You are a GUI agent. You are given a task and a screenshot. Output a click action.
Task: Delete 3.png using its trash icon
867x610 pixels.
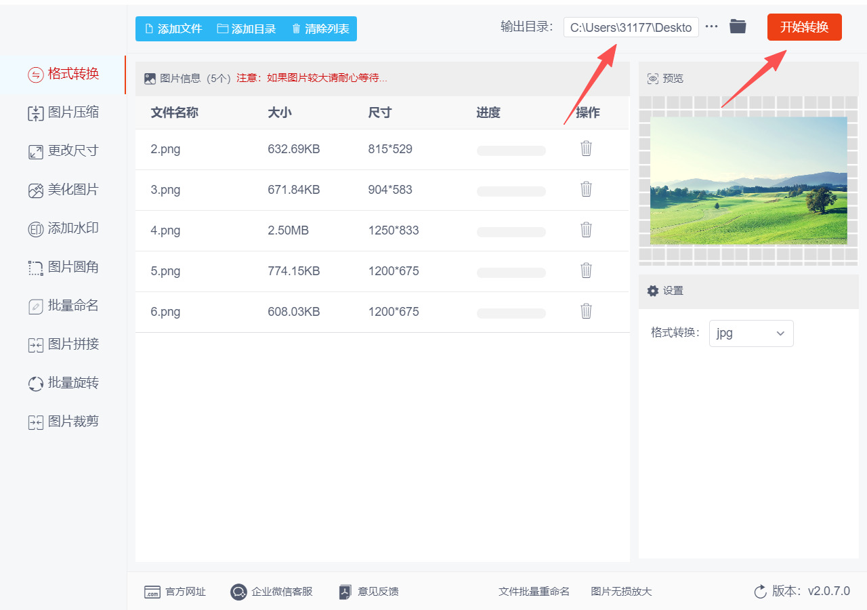(587, 189)
